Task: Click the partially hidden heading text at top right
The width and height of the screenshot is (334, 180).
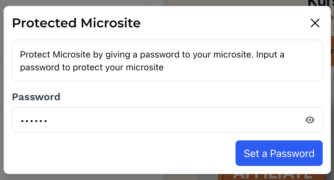Action: [x=320, y=3]
